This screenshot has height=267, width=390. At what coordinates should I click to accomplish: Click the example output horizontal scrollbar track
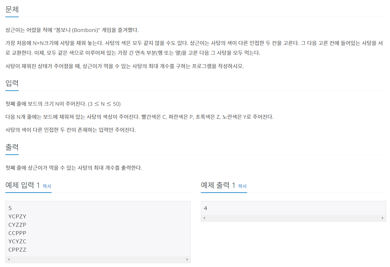[293, 218]
